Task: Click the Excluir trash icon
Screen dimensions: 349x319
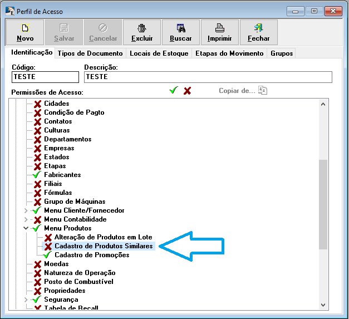Action: point(142,28)
